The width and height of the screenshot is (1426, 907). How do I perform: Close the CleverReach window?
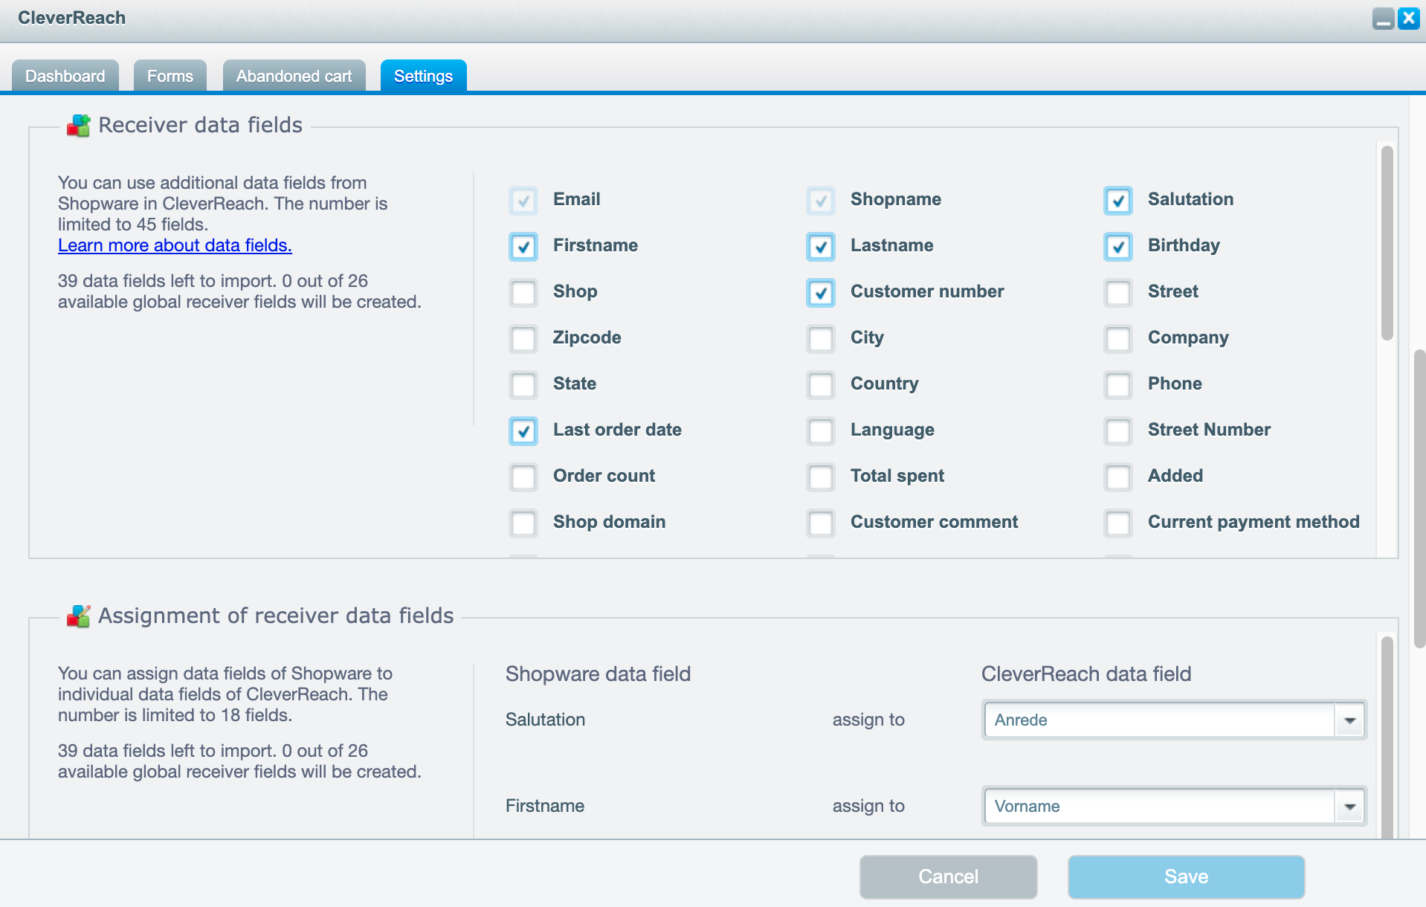pos(1408,19)
